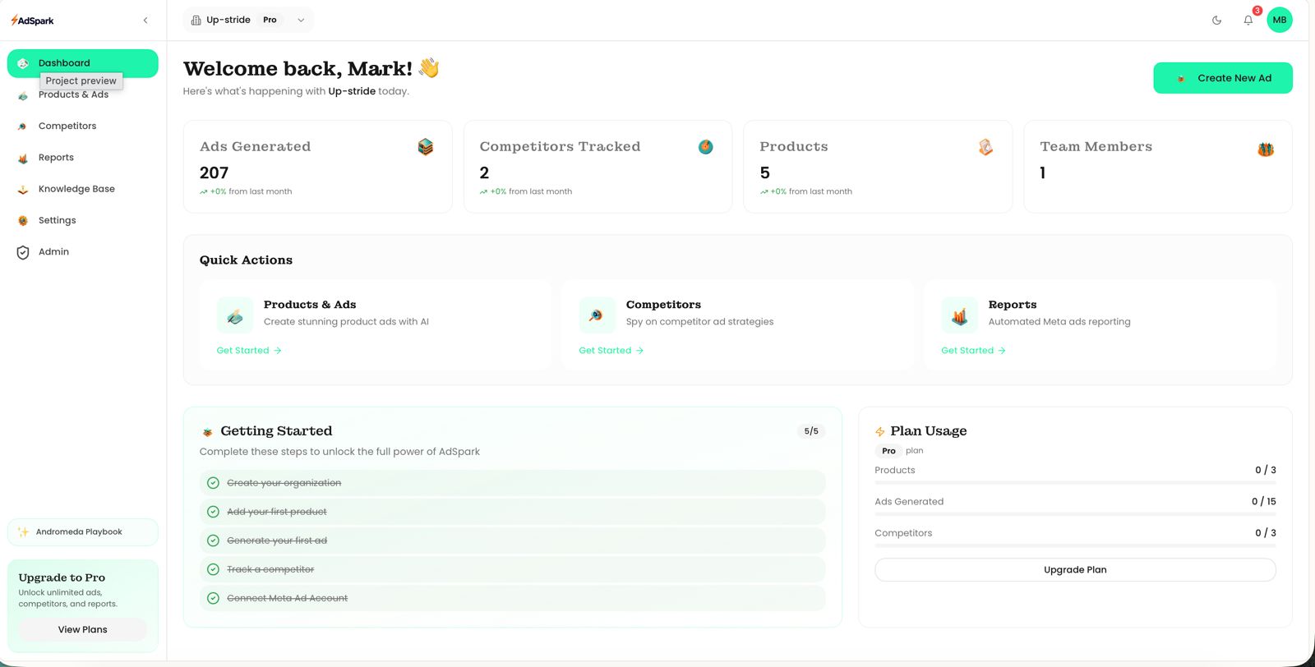Open Products & Ads in sidebar
Screen dimensions: 1315x667
tap(82, 94)
